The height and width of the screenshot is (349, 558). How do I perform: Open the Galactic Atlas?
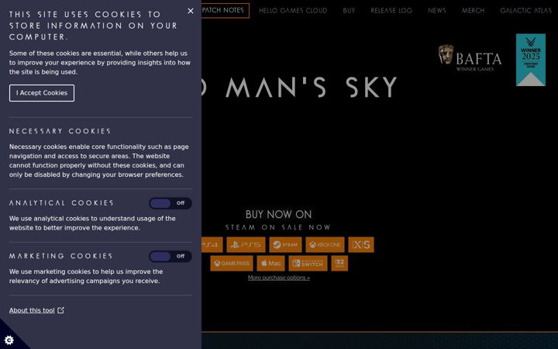point(525,11)
